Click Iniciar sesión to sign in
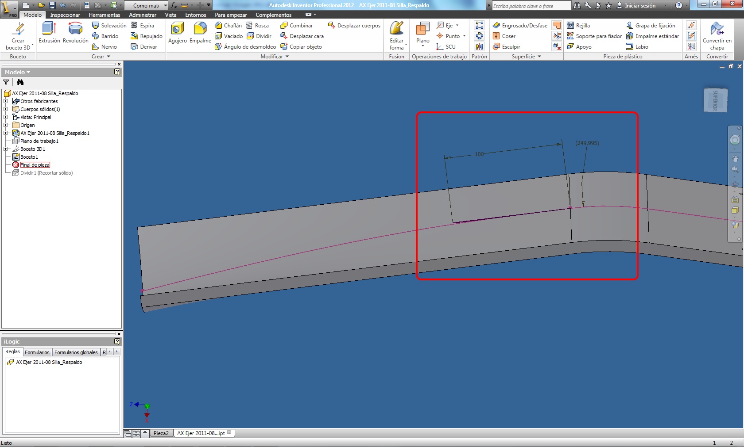 tap(639, 6)
